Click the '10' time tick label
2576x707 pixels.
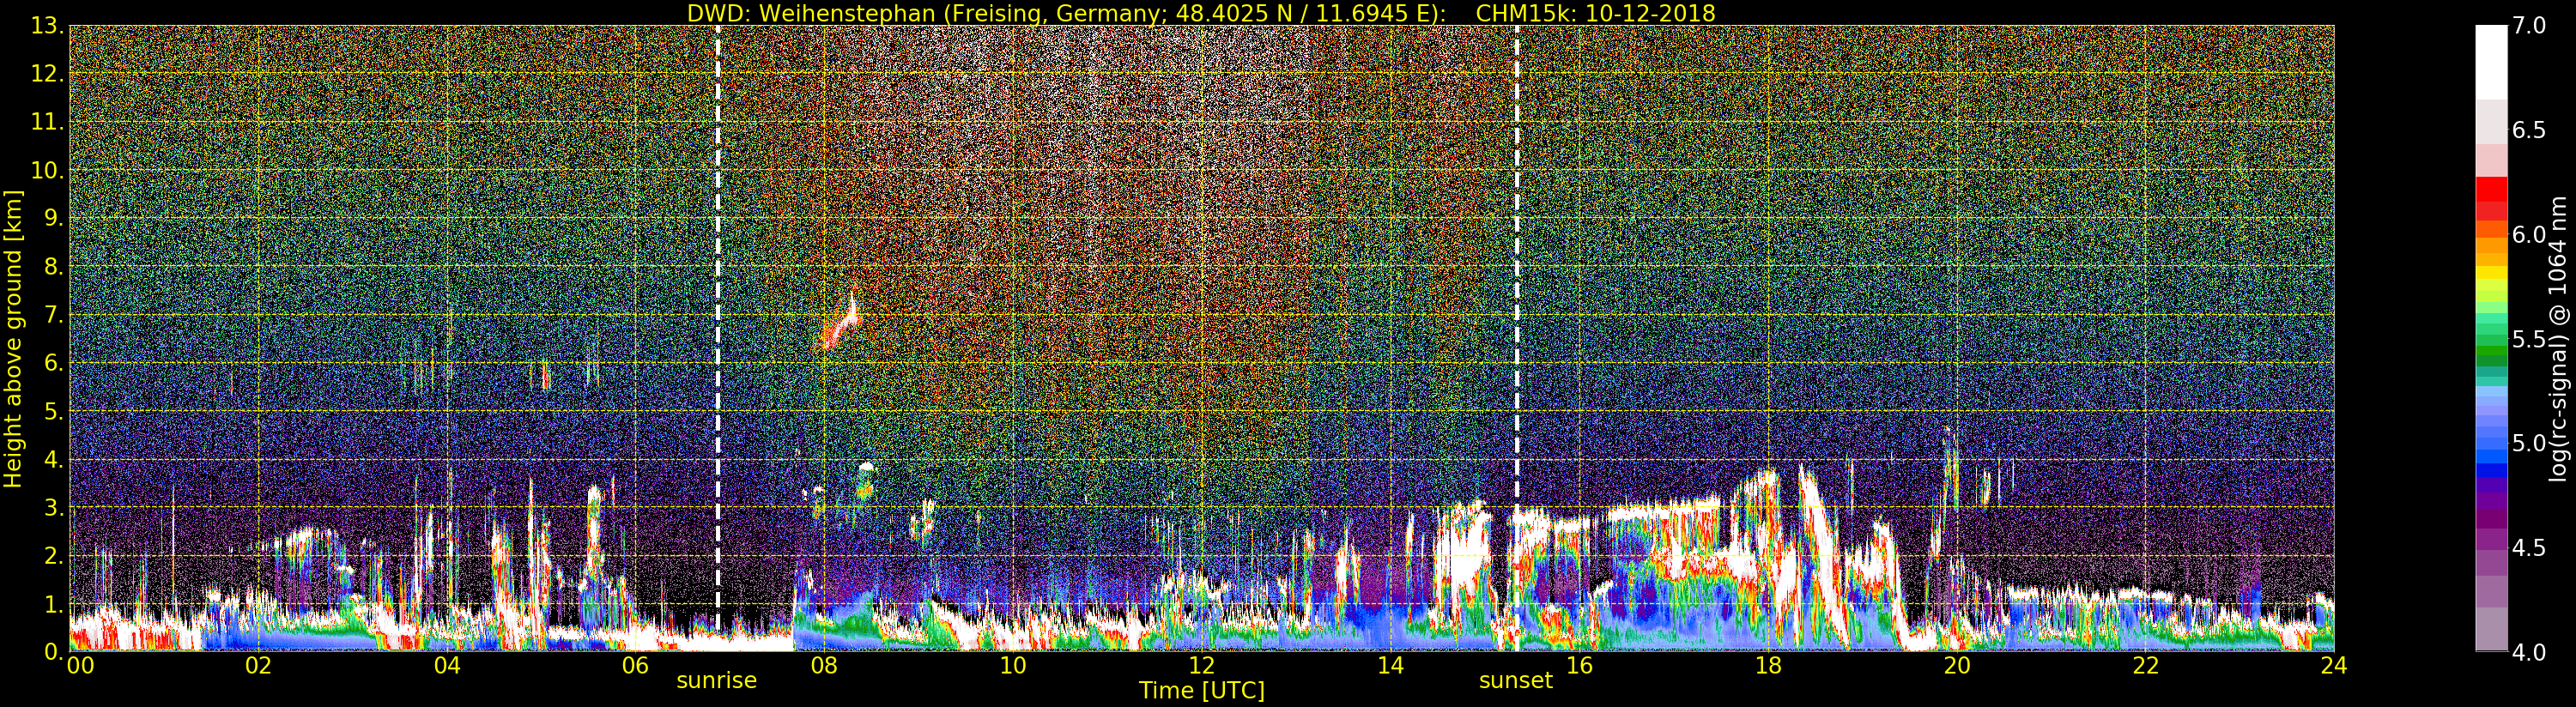coord(1013,666)
